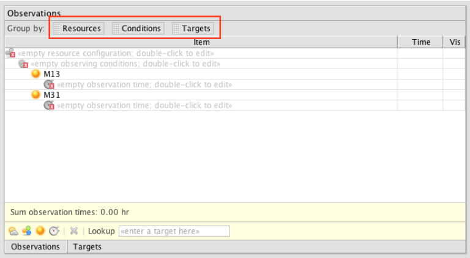Viewport: 470px width, 258px height.
Task: Select the M31 target sun icon
Action: pos(35,95)
